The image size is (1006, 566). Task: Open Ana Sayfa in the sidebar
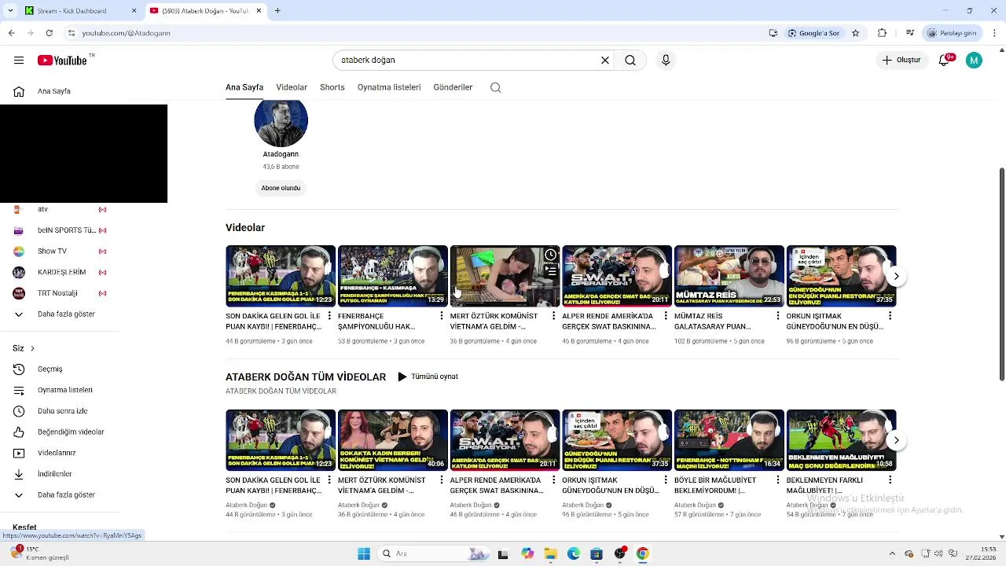click(53, 91)
